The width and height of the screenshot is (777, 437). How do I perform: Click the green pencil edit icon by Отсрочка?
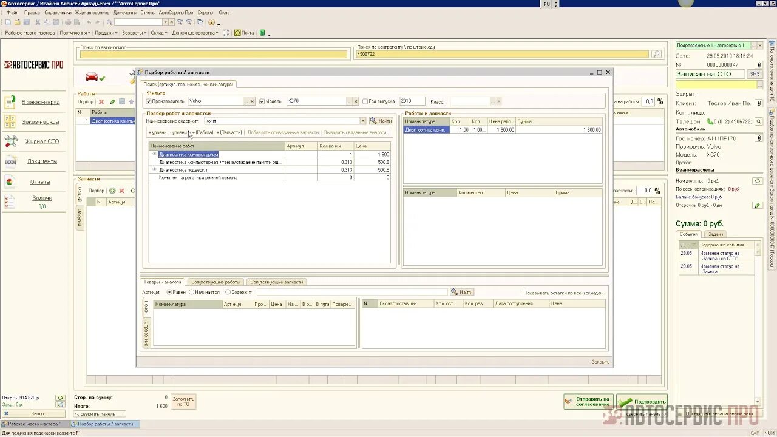point(757,205)
